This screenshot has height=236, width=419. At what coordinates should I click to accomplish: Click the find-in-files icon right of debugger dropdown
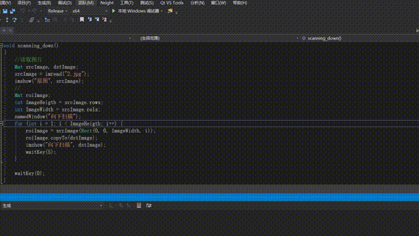click(170, 11)
